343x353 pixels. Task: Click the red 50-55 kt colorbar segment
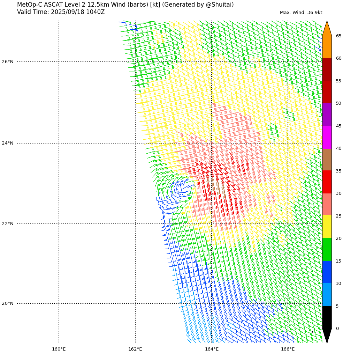tap(327, 92)
